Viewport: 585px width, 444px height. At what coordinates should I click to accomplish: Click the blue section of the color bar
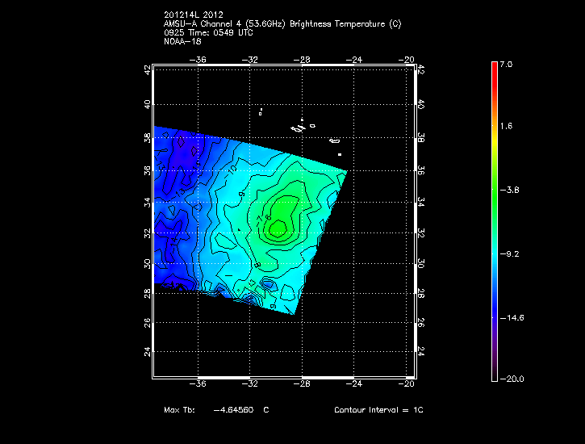[x=495, y=283]
